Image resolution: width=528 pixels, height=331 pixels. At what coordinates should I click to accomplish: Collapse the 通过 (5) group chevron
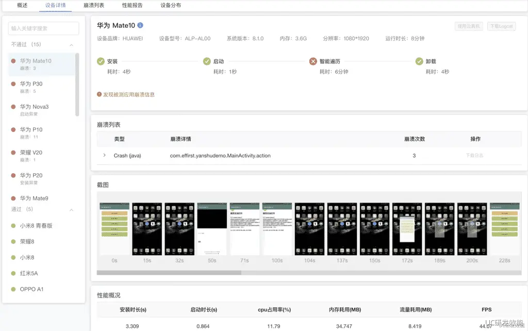[x=71, y=210]
